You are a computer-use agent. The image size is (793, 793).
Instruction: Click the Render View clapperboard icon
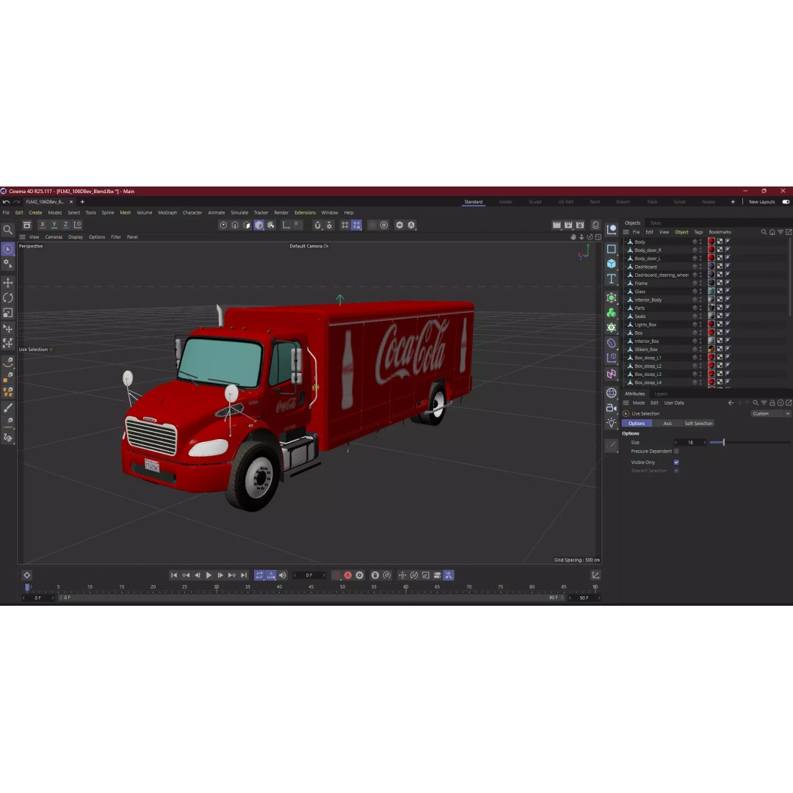pos(557,225)
